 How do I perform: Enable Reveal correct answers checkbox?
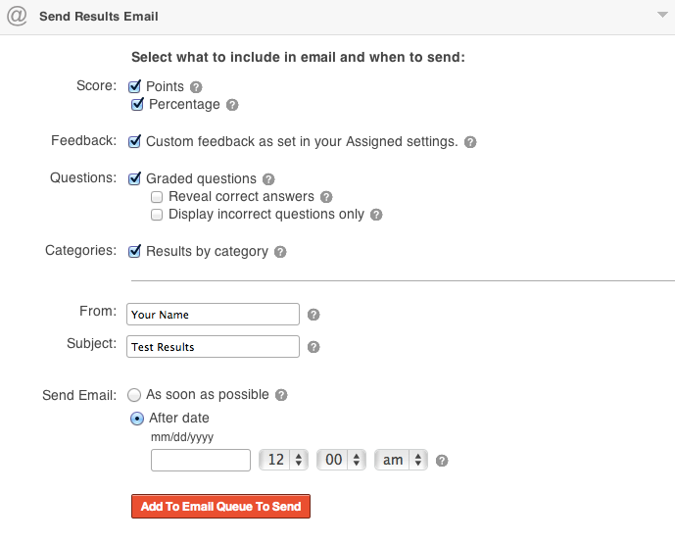coord(157,197)
